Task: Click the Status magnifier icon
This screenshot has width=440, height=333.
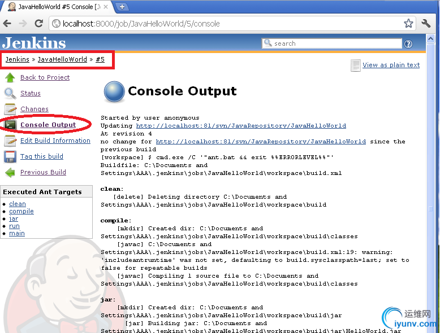Action: pos(10,94)
